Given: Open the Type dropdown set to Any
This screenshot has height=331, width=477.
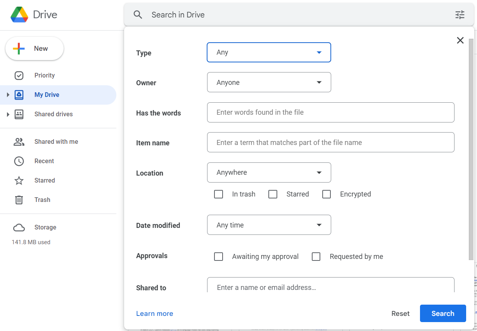Looking at the screenshot, I should point(269,52).
